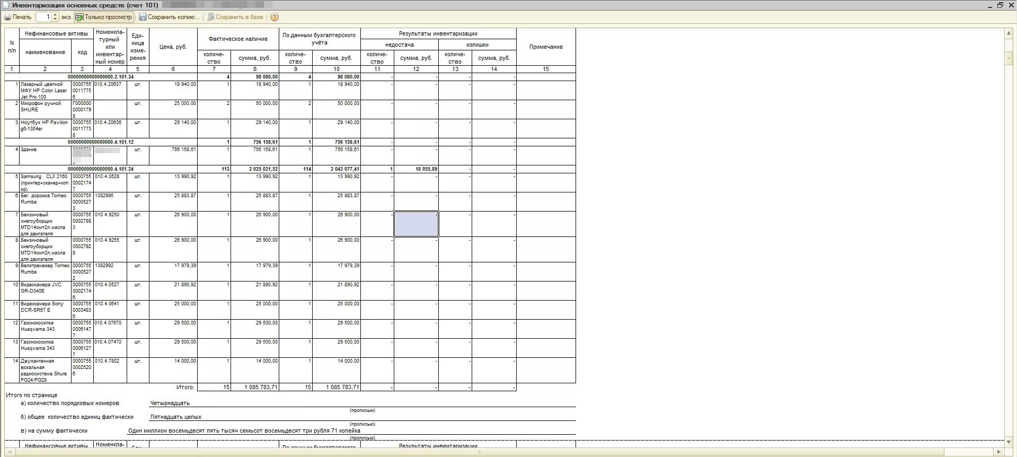Click the Нефинансовые активы header
The width and height of the screenshot is (1017, 457).
tap(56, 33)
